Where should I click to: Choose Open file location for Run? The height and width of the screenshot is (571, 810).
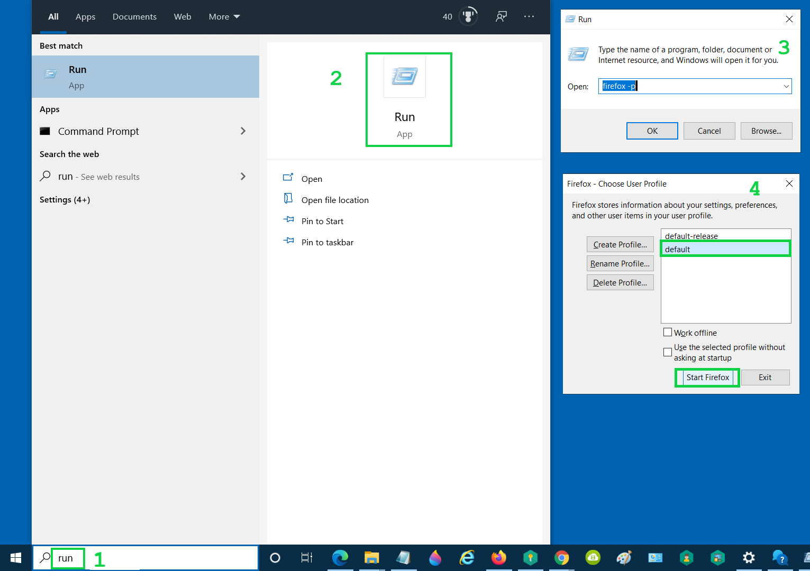point(334,200)
